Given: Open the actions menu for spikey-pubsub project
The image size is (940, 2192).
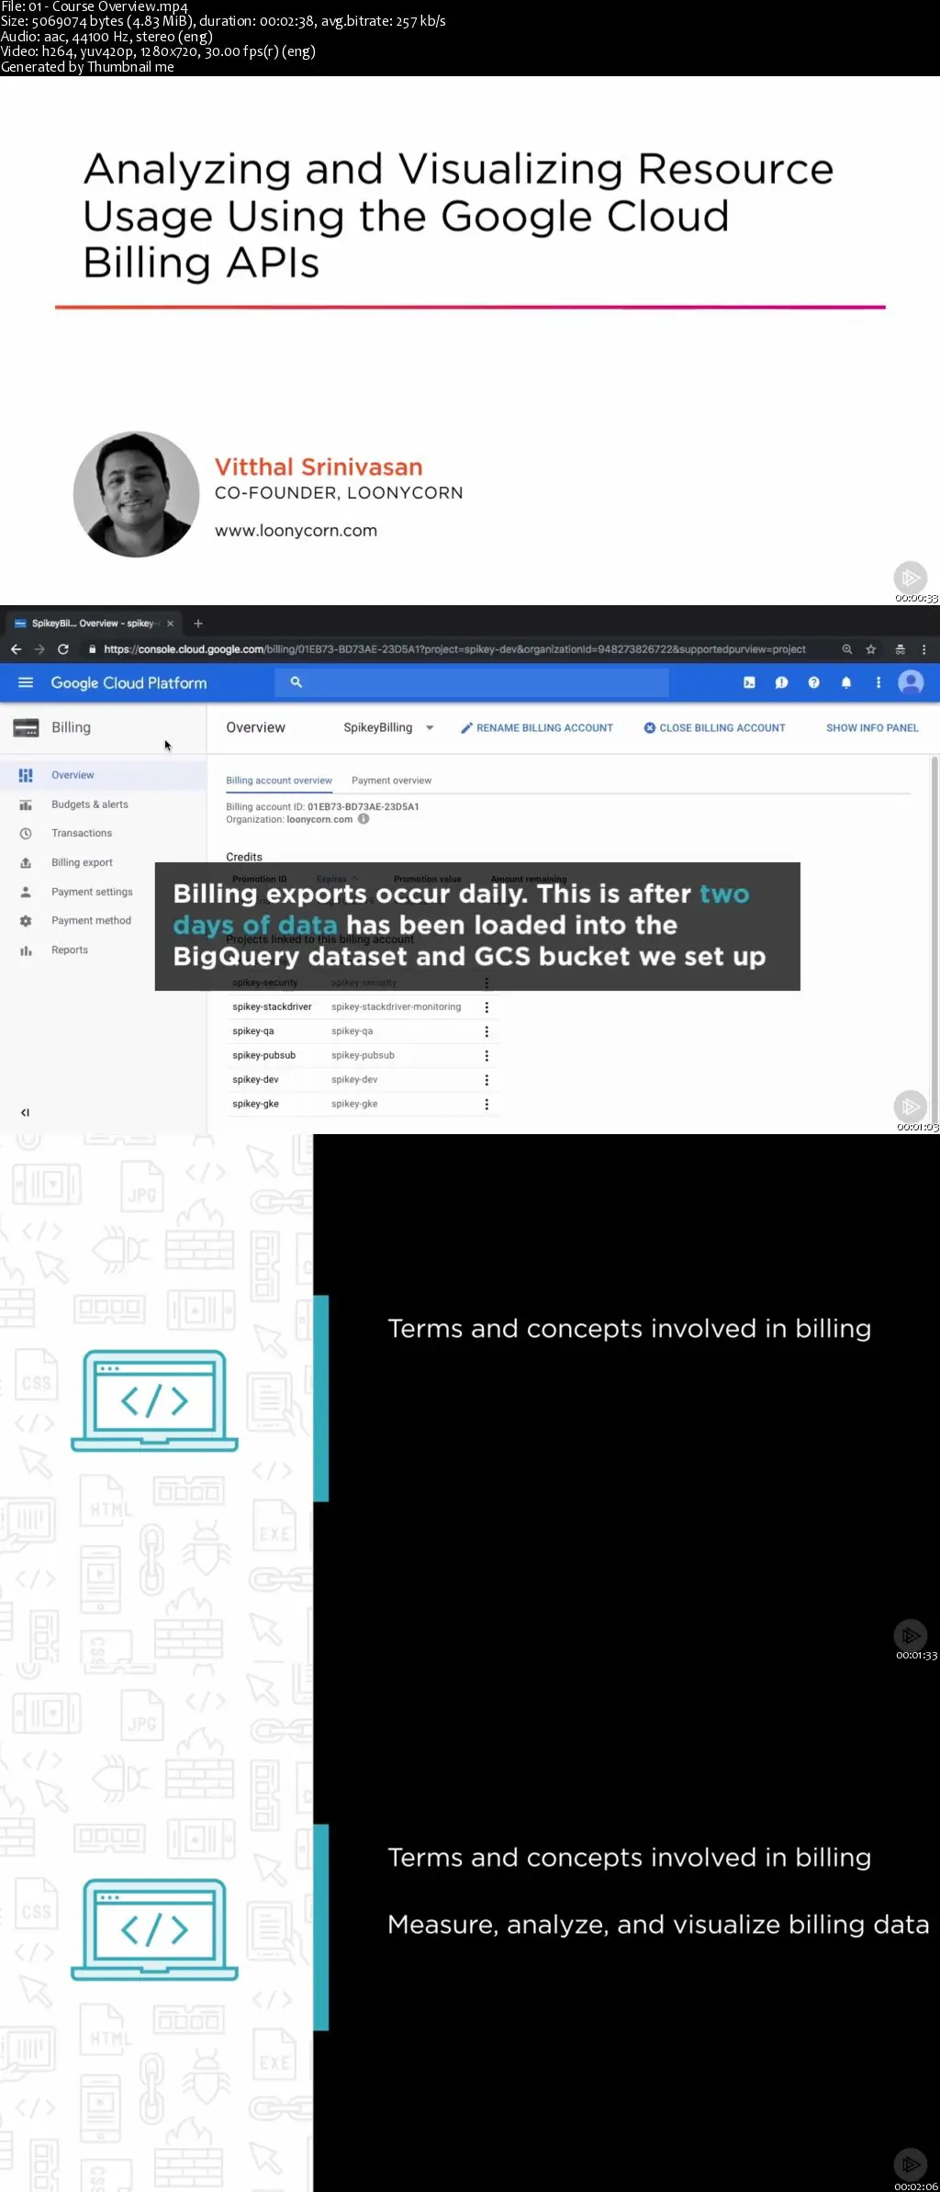Looking at the screenshot, I should tap(487, 1056).
